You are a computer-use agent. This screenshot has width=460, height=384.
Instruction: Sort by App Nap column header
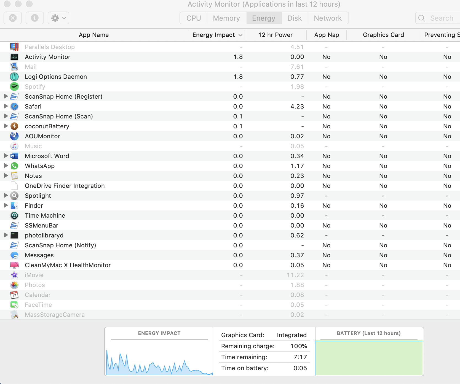click(327, 35)
